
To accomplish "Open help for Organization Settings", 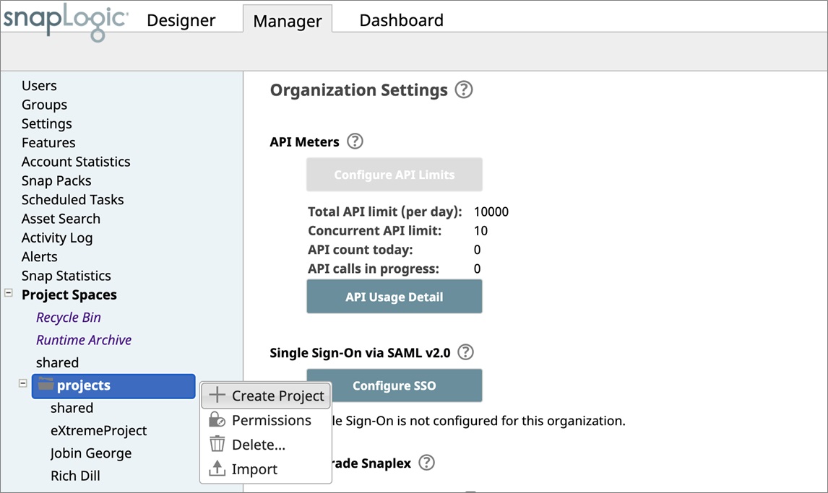I will (464, 90).
